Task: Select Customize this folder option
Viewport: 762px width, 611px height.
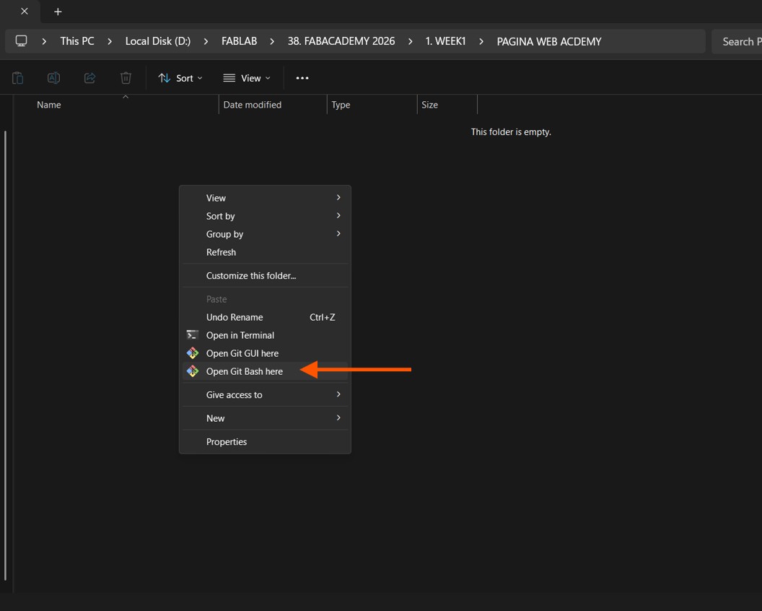Action: pos(251,276)
